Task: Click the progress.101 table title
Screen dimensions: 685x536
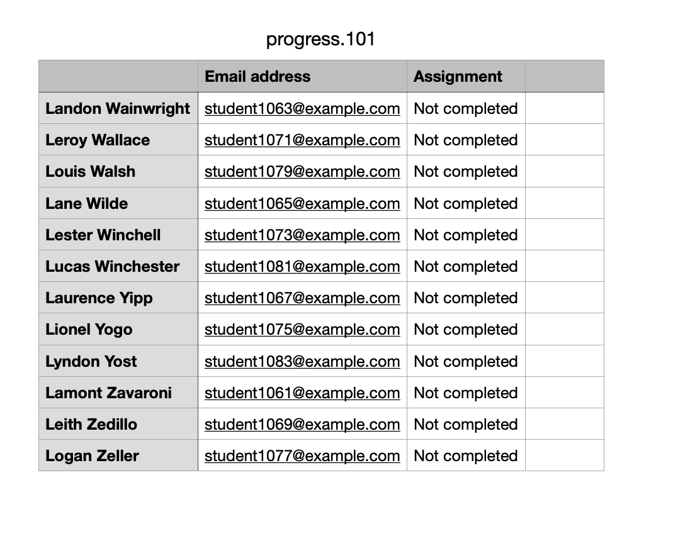Action: point(320,39)
